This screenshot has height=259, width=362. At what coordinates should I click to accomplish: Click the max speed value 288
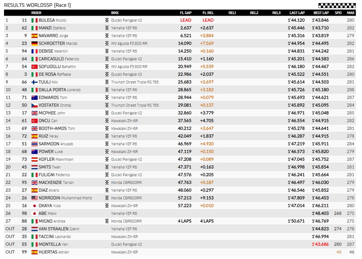coord(351,90)
